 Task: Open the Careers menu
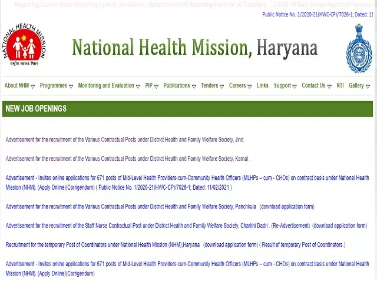(237, 86)
